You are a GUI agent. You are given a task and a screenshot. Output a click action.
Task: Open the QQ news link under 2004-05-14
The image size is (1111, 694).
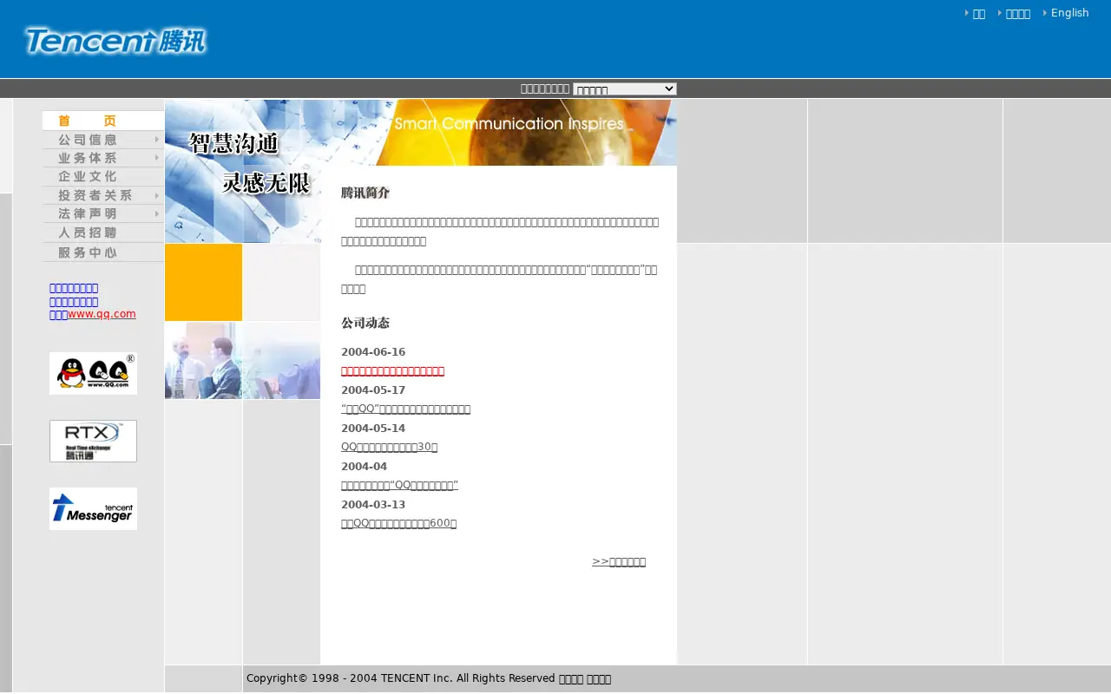tap(389, 448)
